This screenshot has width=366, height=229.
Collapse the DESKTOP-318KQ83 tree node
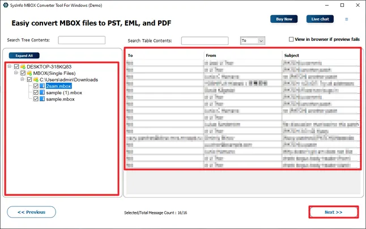point(10,66)
